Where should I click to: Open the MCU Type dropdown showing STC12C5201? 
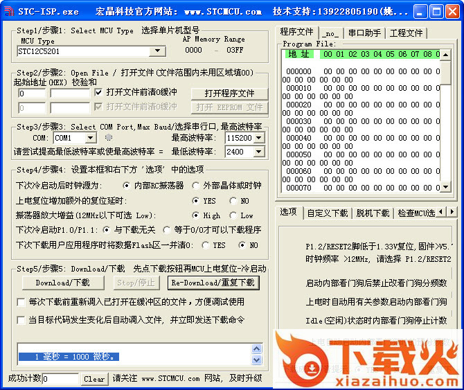157,51
